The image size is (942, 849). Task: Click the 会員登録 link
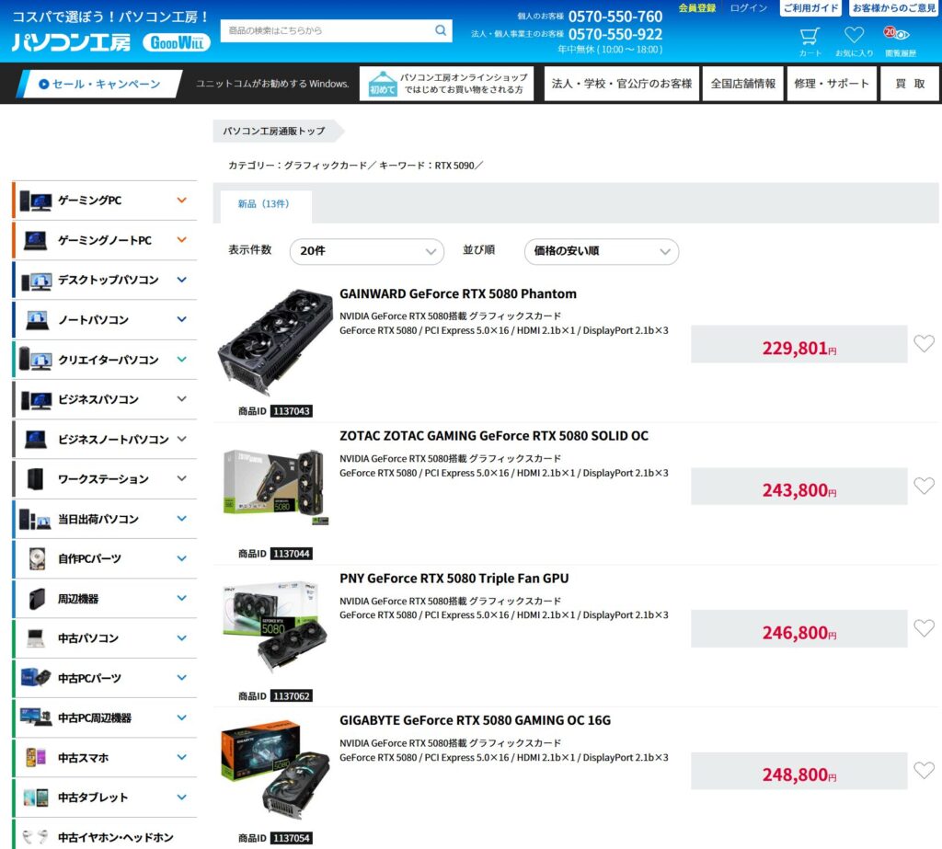(697, 7)
